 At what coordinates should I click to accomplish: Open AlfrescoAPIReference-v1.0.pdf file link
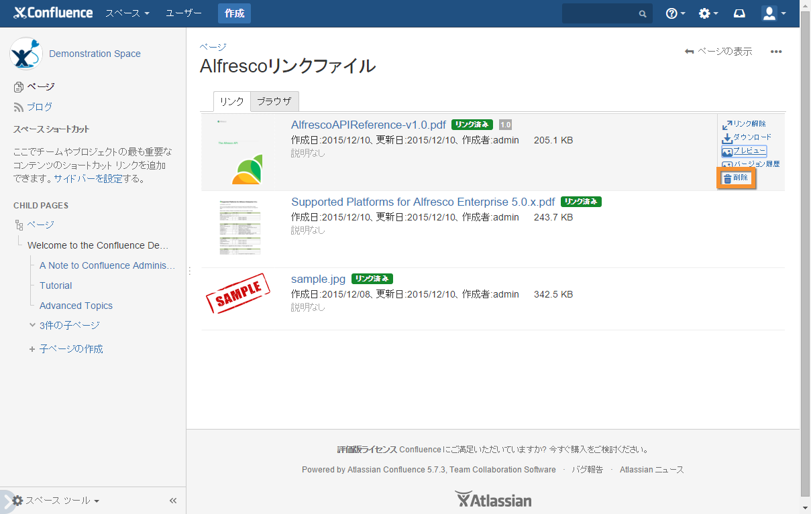point(368,125)
